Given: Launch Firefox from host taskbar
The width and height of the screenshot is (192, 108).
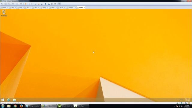Looking at the screenshot, I should (x=21, y=106).
